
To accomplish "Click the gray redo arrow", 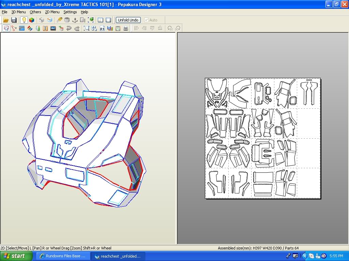I will pos(77,29).
